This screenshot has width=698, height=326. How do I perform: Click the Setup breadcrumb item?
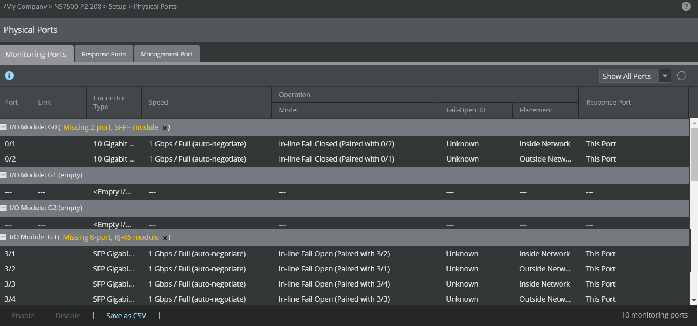point(117,7)
